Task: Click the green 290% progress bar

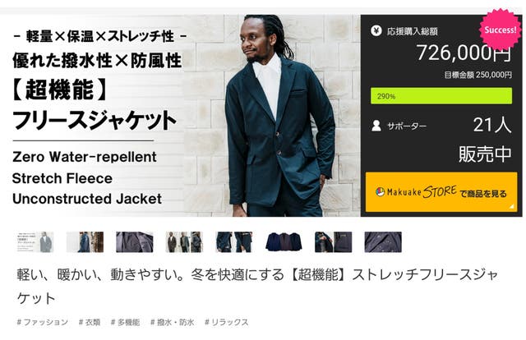Action: tap(441, 96)
